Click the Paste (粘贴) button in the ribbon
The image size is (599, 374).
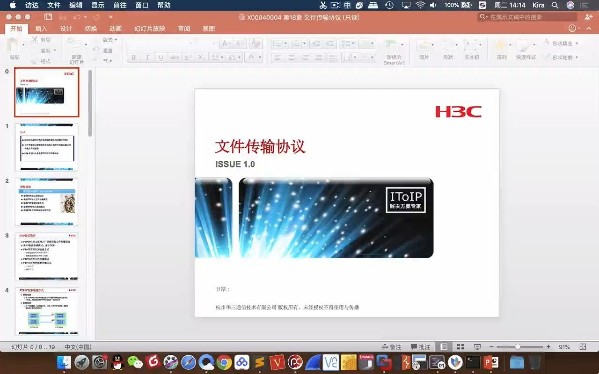coord(15,49)
